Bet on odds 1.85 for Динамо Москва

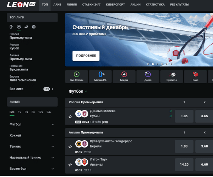click(x=184, y=116)
